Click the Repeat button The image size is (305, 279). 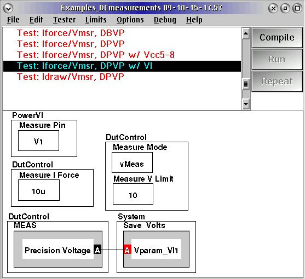pyautogui.click(x=277, y=82)
